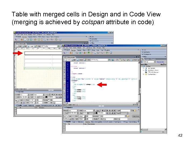The height and width of the screenshot is (145, 194).
Task: Click the green Date icon in front Insert bar
Action: [x=89, y=53]
